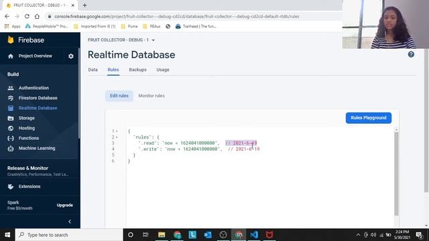Open Machine Learning in sidebar

click(37, 149)
